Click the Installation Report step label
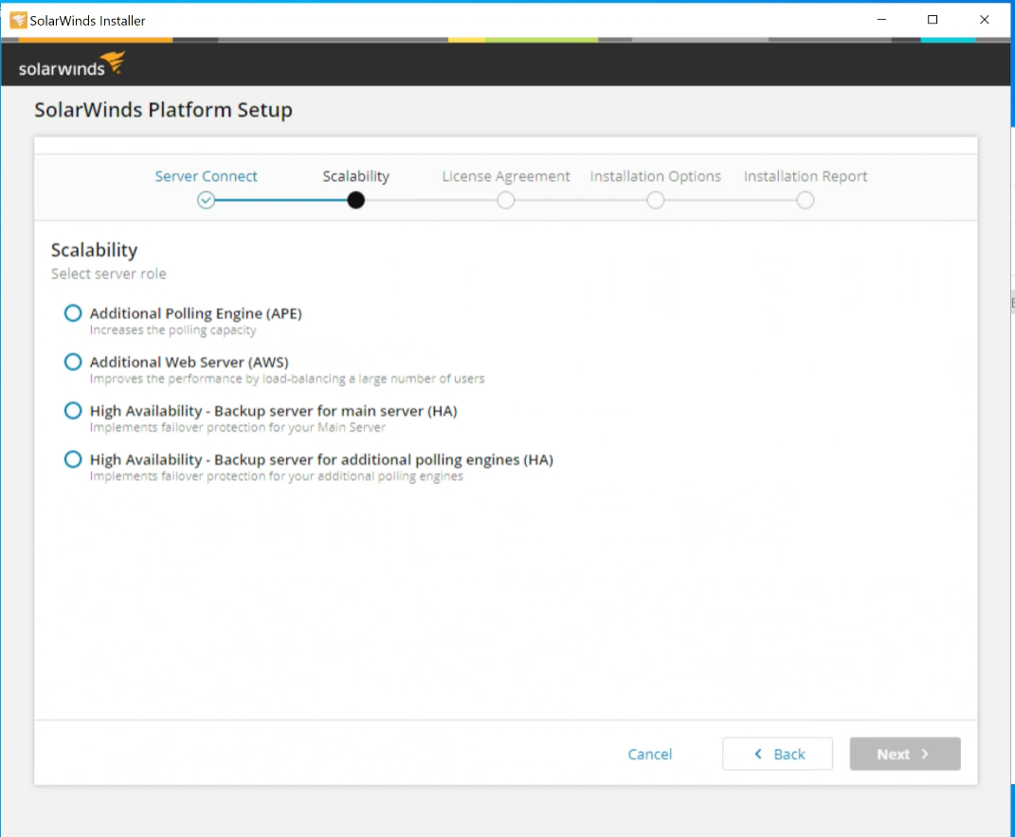Screen dimensions: 1015x837 806,177
